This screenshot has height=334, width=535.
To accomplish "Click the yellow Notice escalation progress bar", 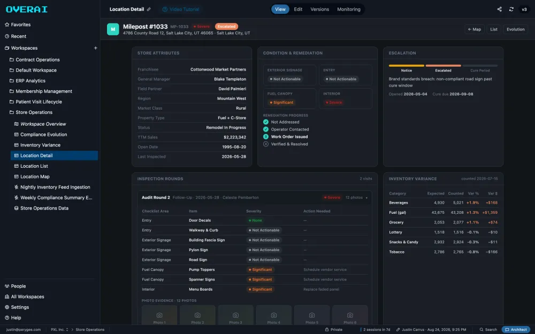I will (407, 65).
